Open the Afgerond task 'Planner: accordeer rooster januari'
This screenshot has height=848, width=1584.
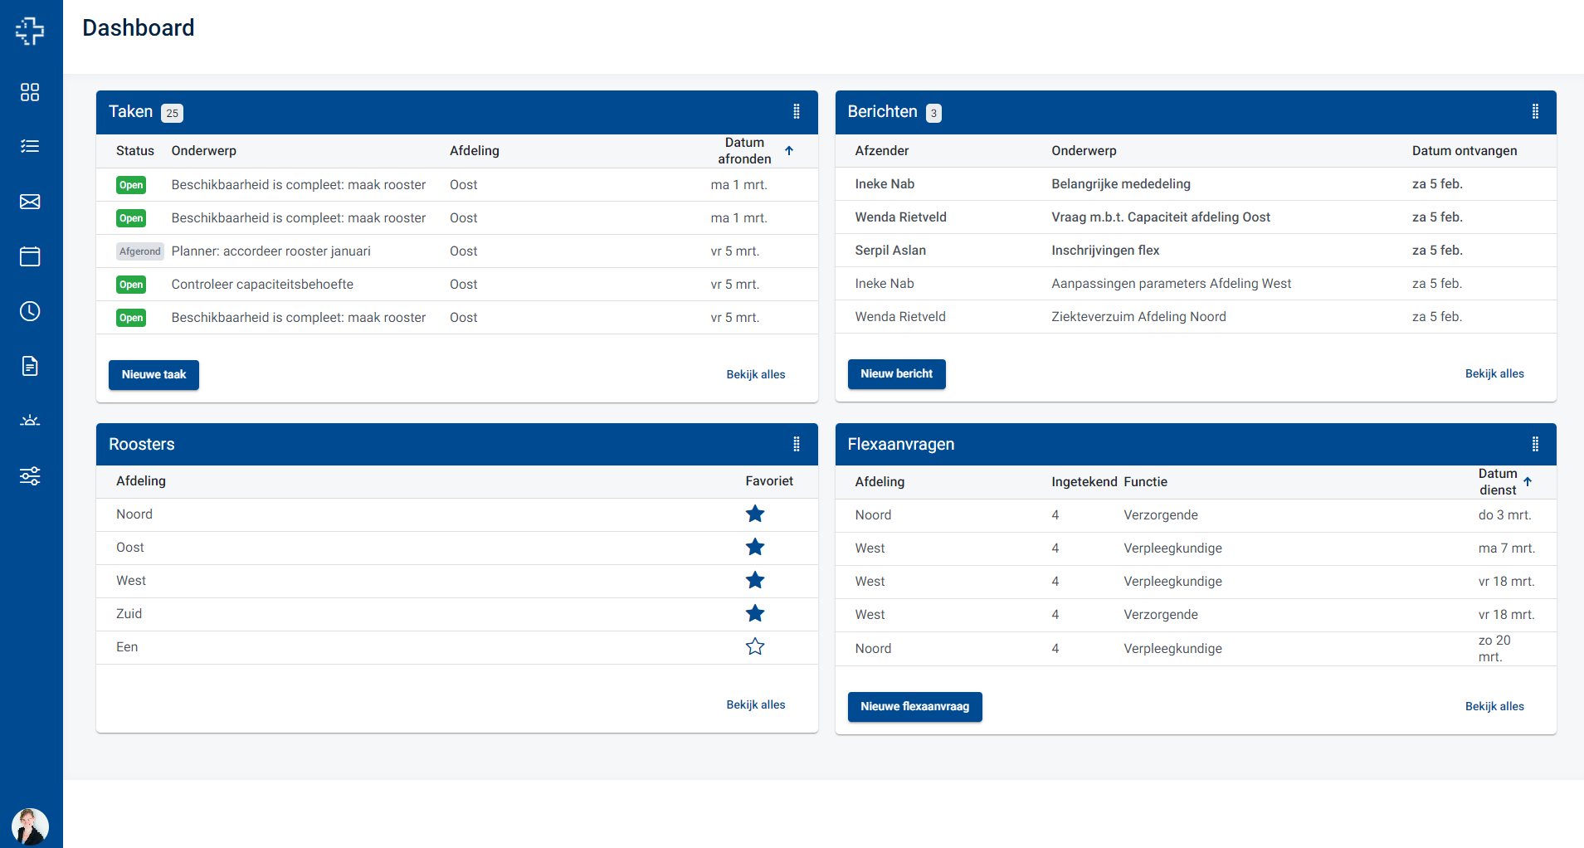[457, 251]
